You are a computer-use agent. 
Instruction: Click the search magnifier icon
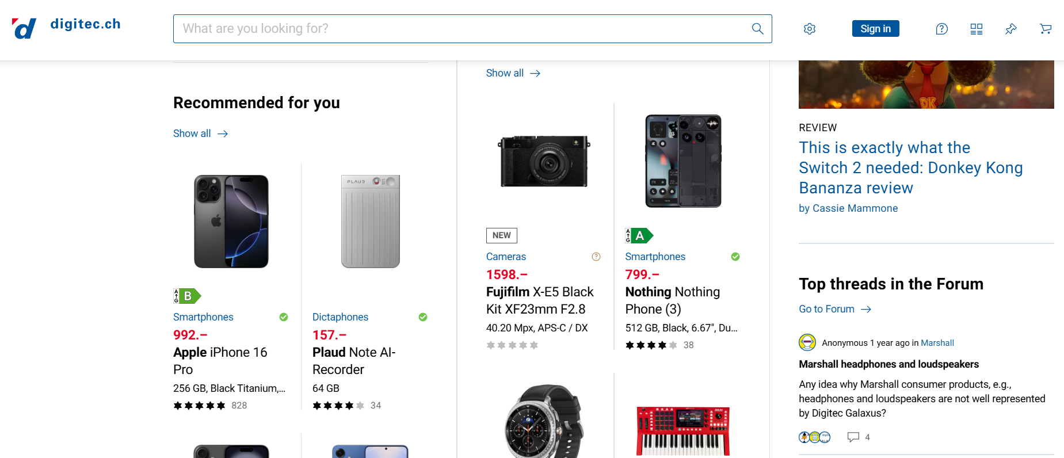(757, 29)
